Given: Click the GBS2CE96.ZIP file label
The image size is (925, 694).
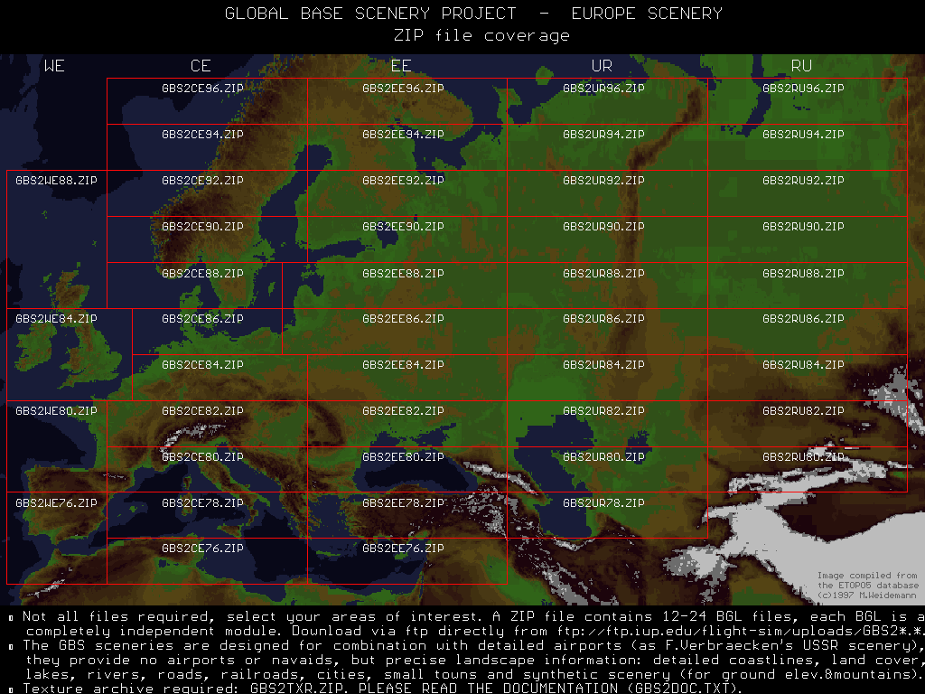Looking at the screenshot, I should (202, 89).
